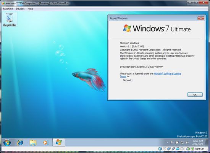Click VirtualBox virtualization status indicator icon
Viewport: 210px width, 153px height.
tap(182, 149)
